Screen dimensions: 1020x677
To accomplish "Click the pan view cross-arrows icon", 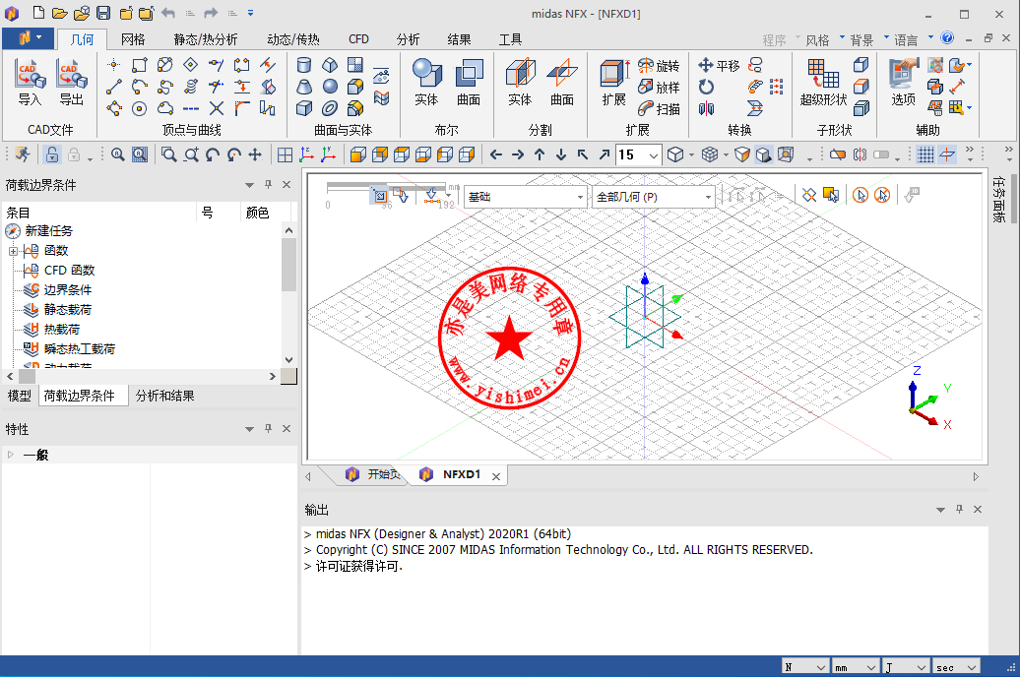I will (255, 154).
